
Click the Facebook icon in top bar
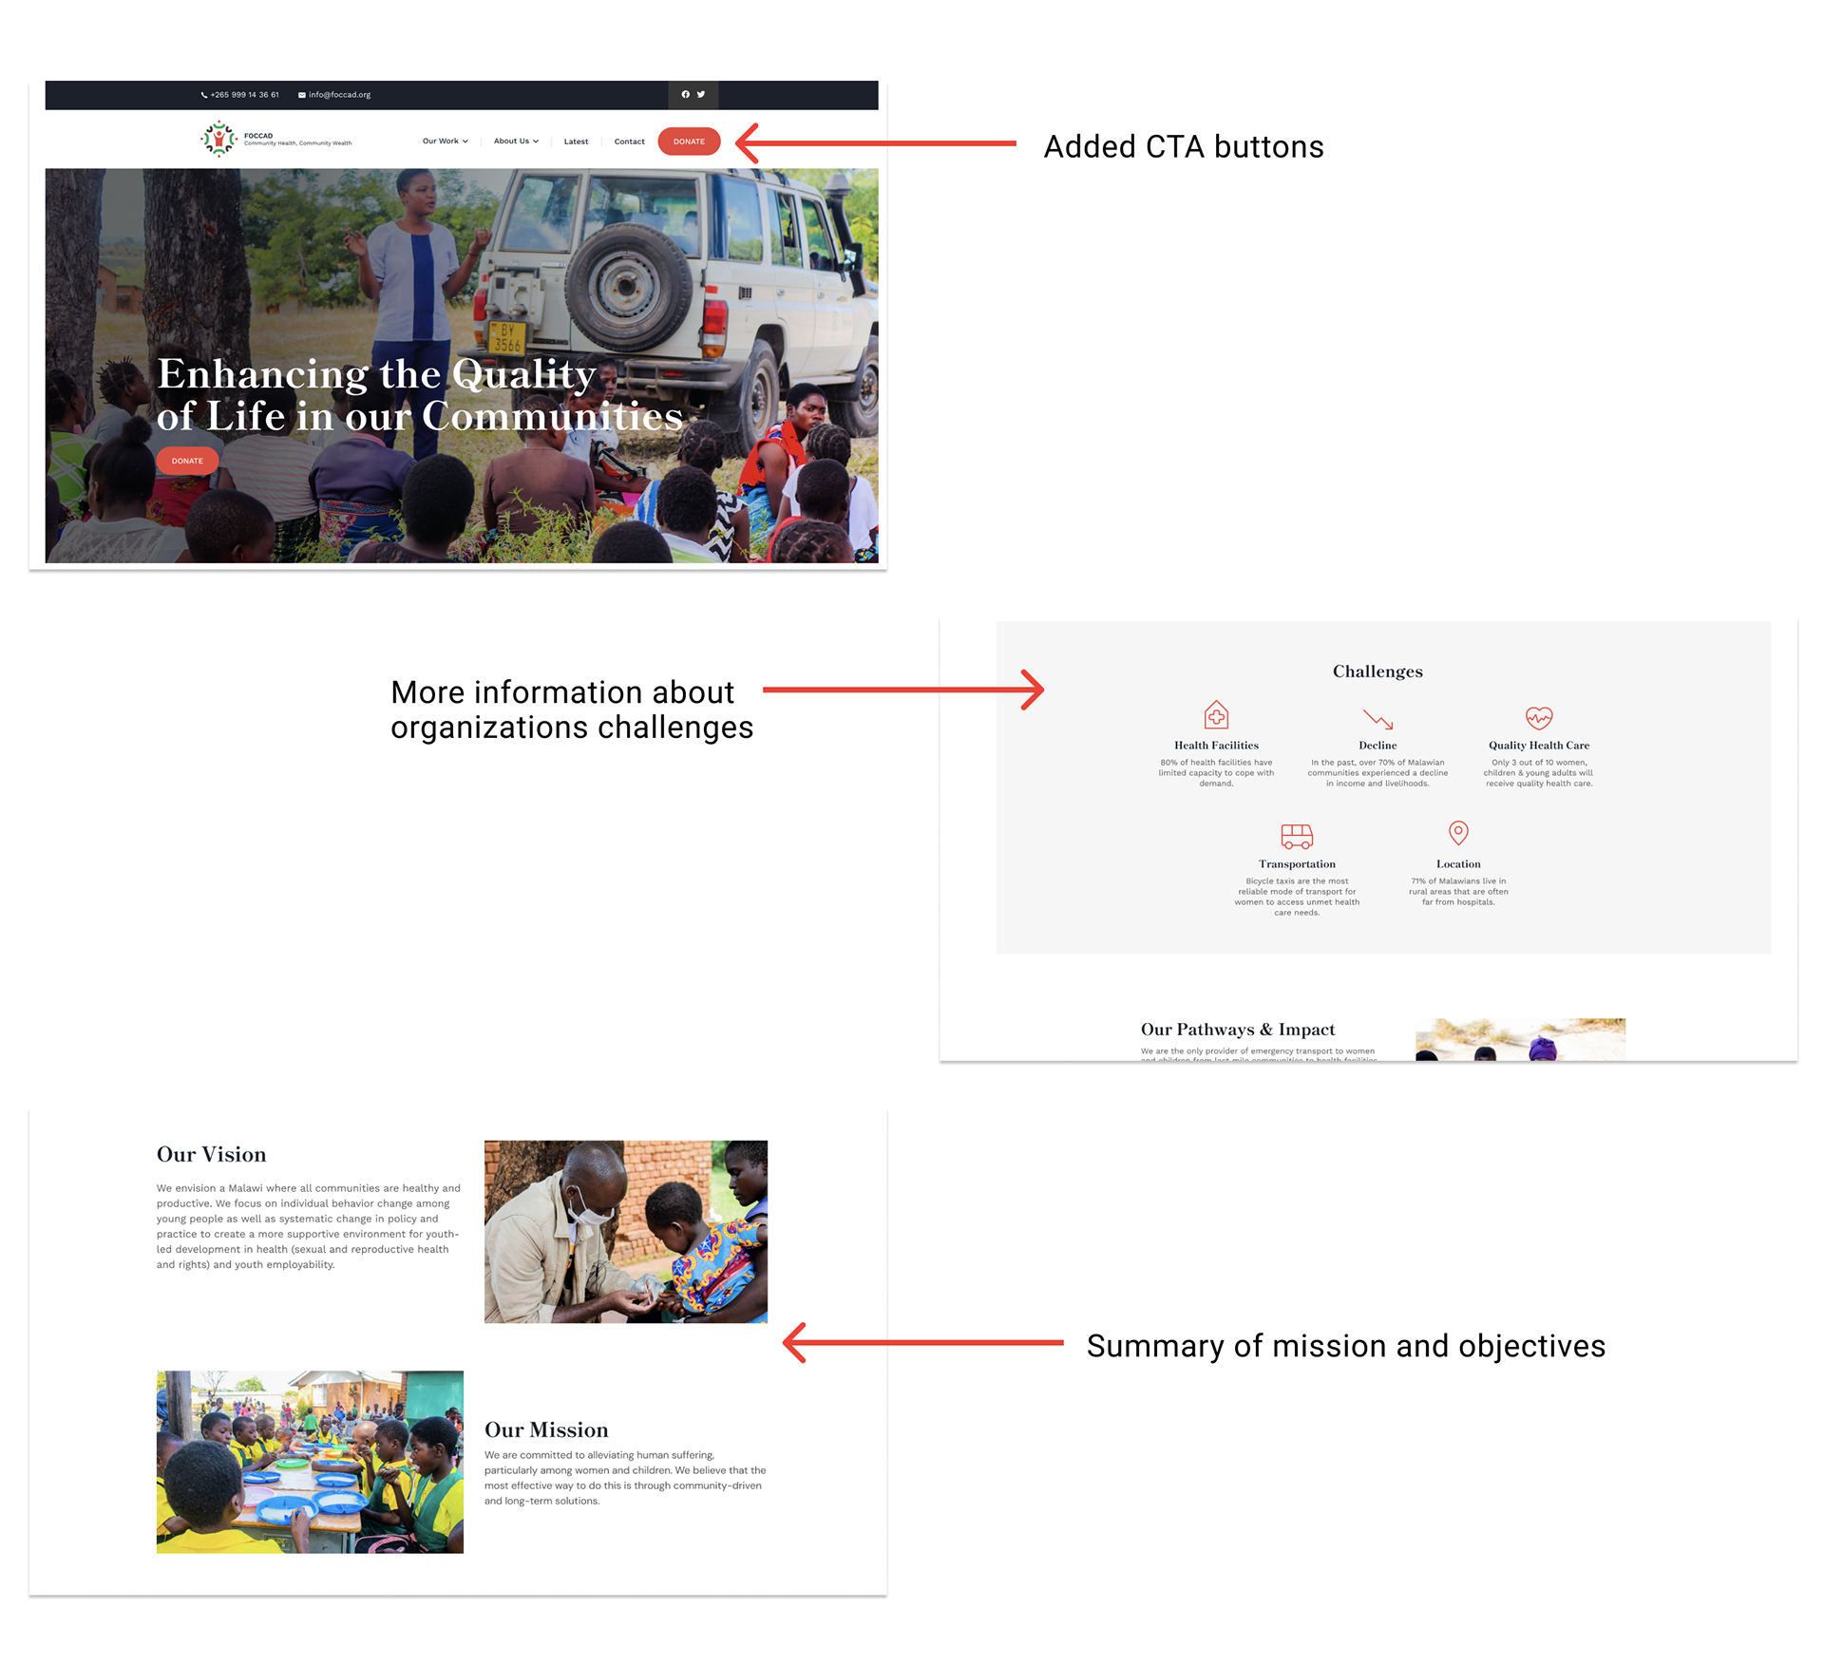pos(685,94)
